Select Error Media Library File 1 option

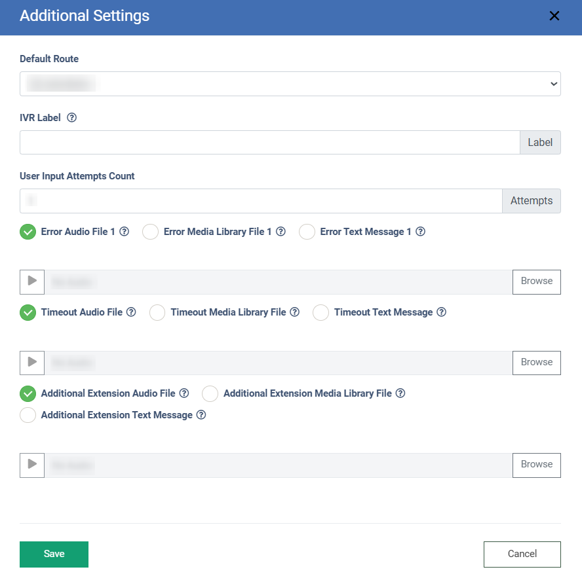[x=151, y=232]
